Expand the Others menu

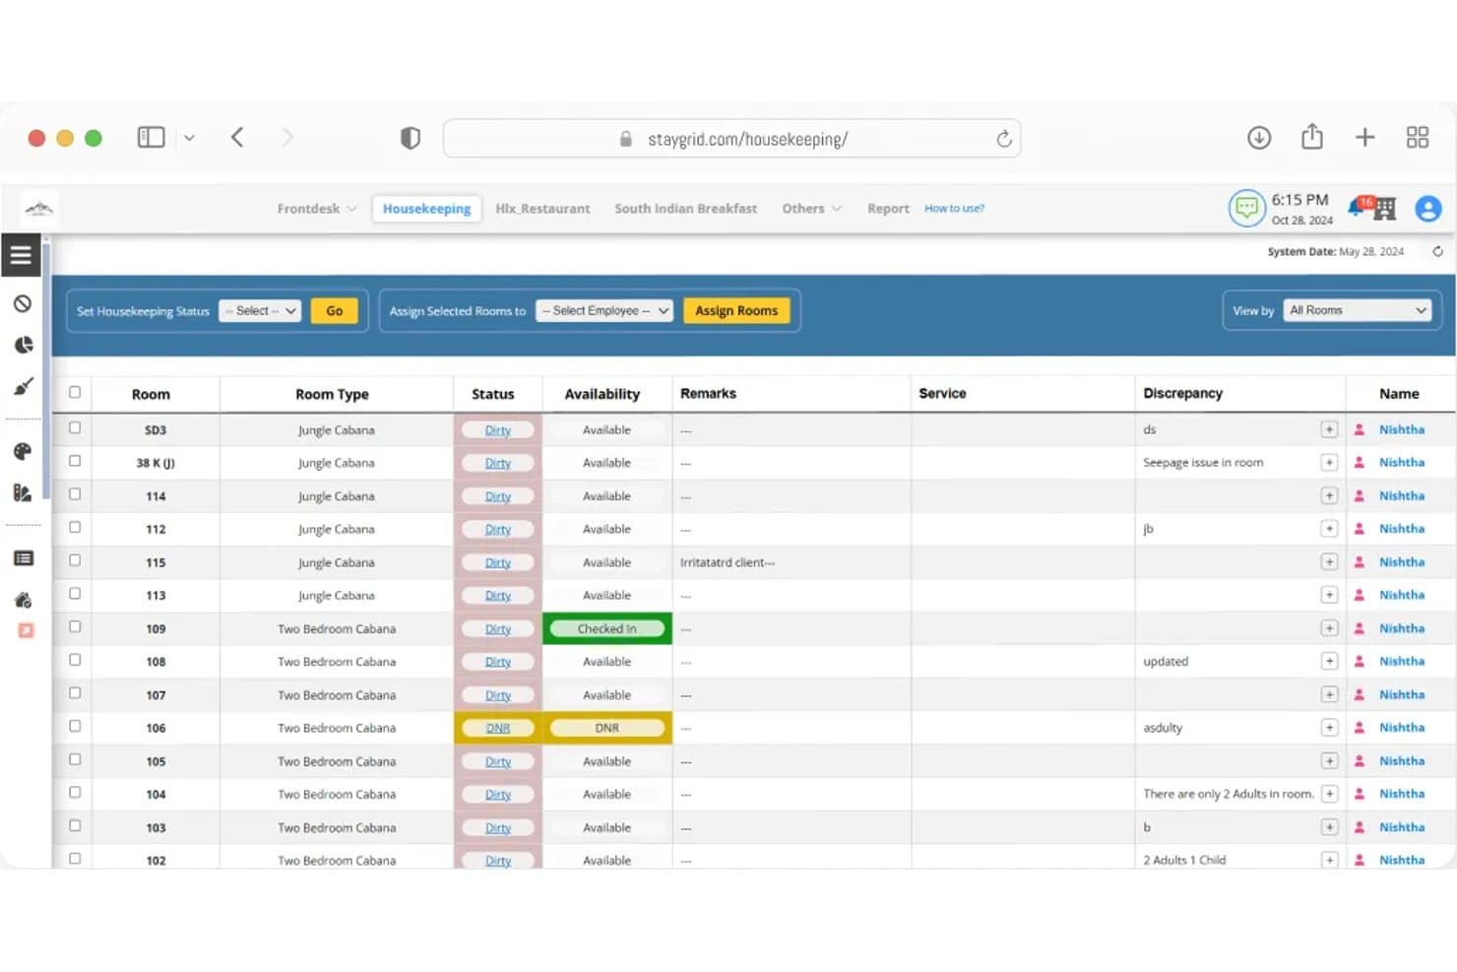click(811, 209)
